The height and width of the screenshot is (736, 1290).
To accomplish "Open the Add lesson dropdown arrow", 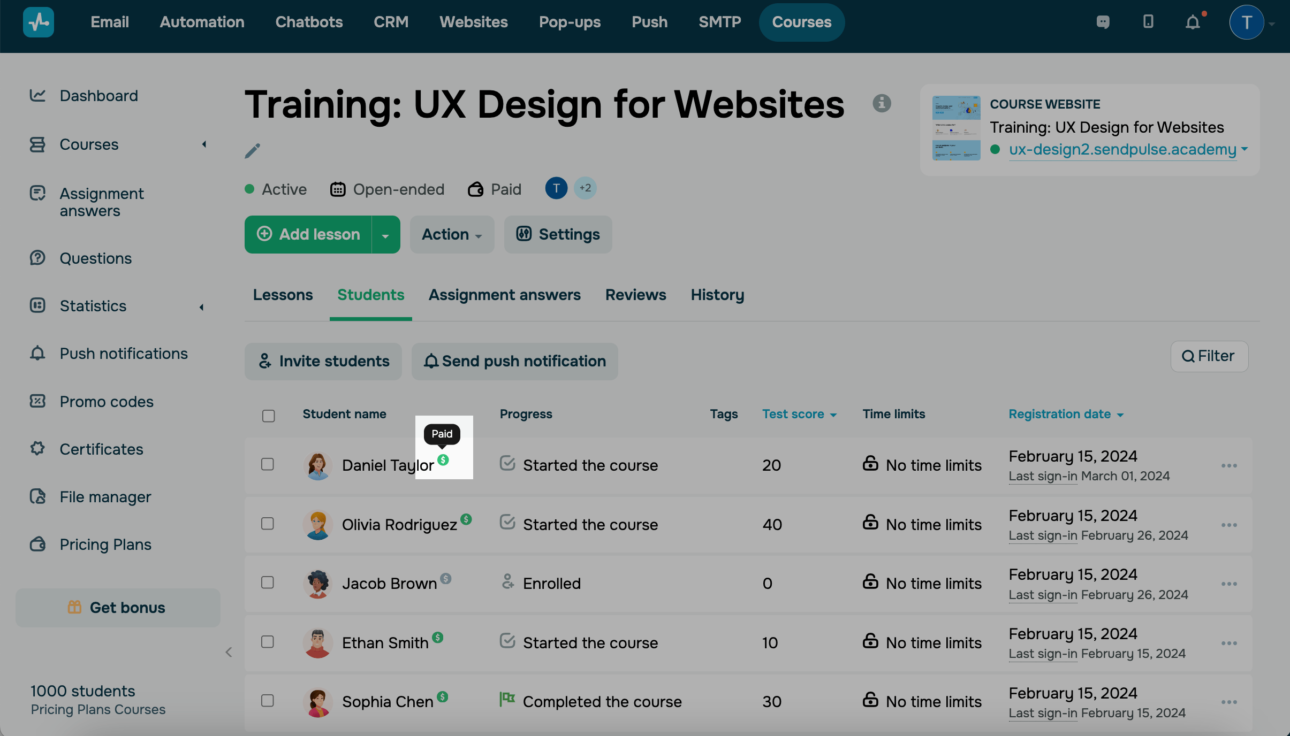I will [385, 235].
